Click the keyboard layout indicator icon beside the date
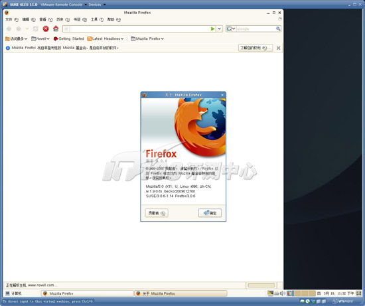Viewport: 365px width, 306px height. [319, 293]
